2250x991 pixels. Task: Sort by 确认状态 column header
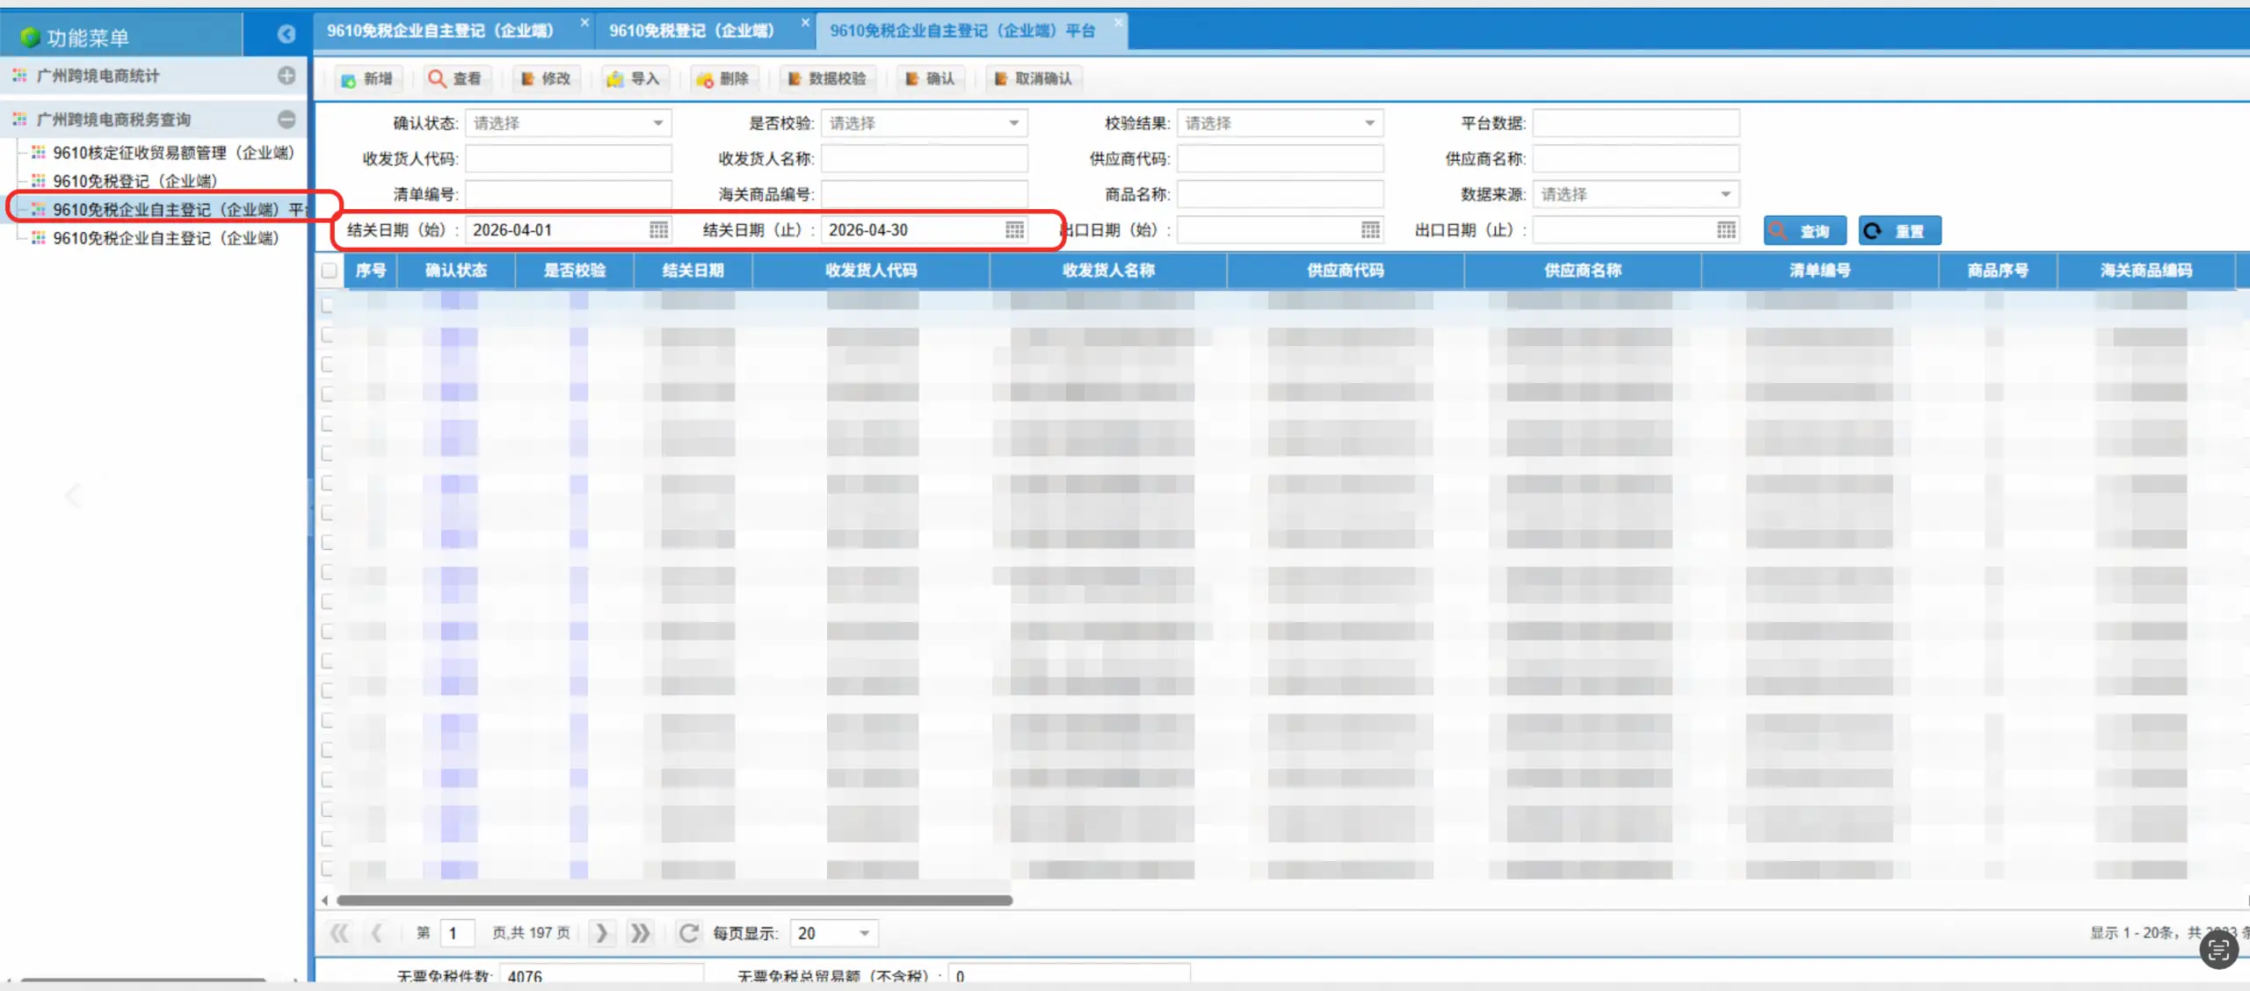pos(456,271)
